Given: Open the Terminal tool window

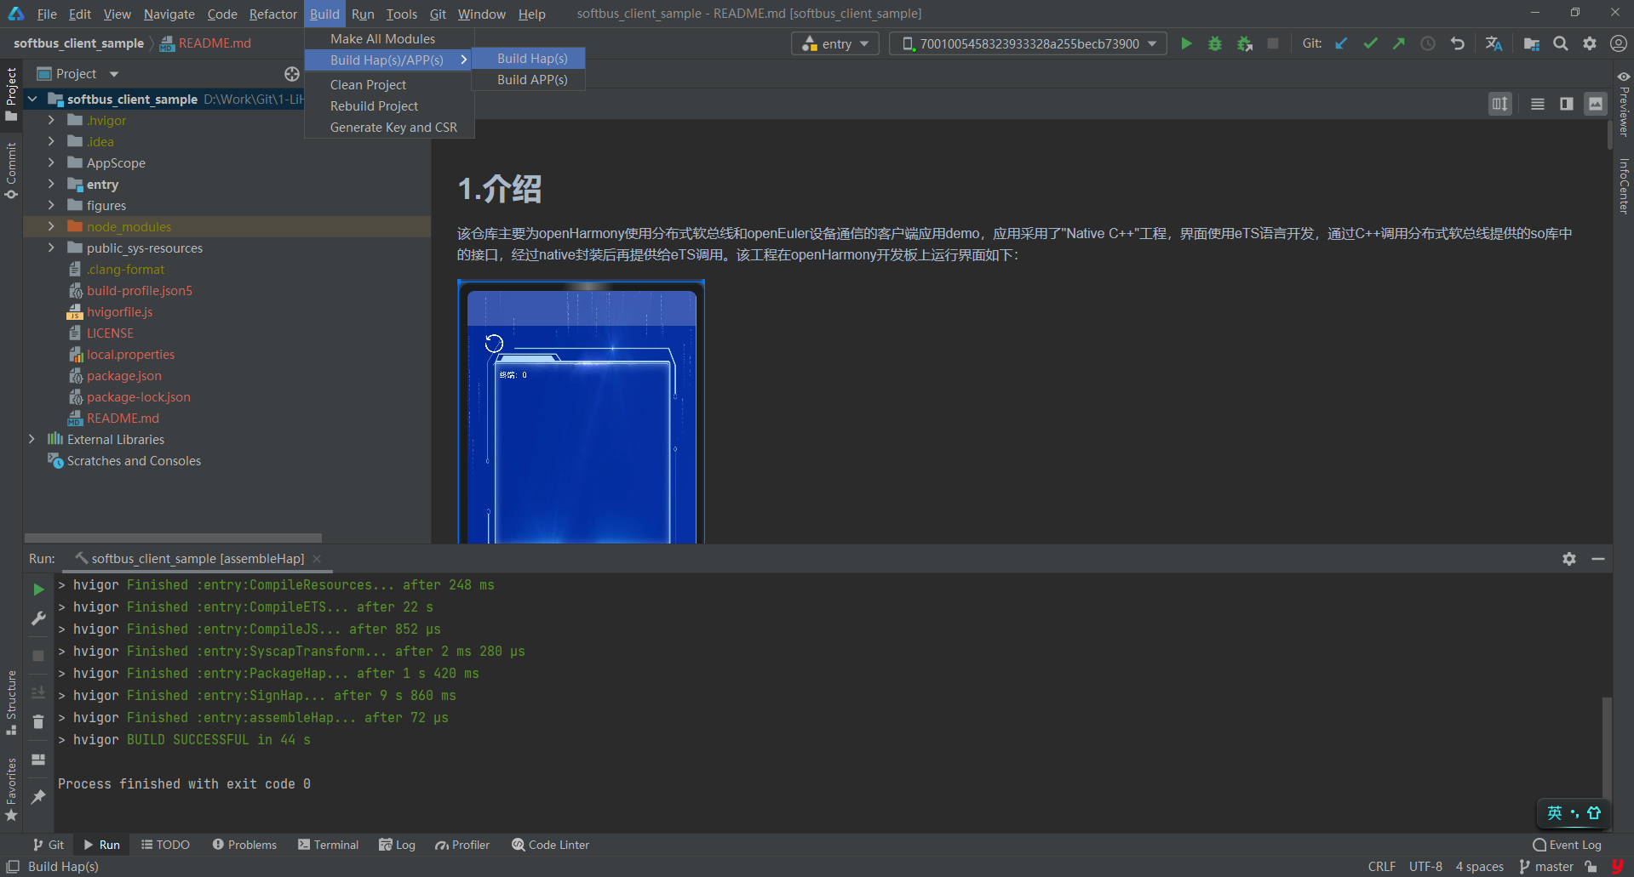Looking at the screenshot, I should pos(328,845).
